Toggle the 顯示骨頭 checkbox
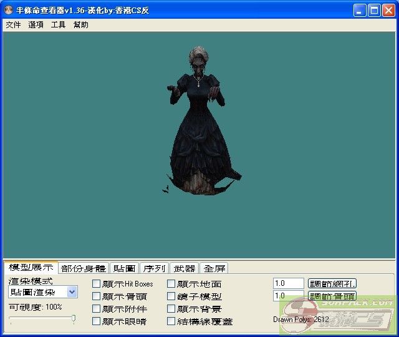399x337 pixels. (x=96, y=296)
